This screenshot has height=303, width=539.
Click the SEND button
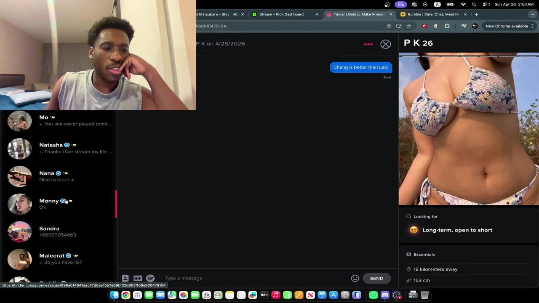click(376, 278)
